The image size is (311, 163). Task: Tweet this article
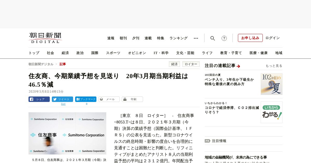(62, 99)
